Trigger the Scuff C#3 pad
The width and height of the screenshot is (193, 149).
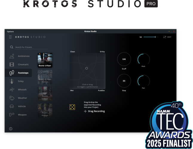124,59
